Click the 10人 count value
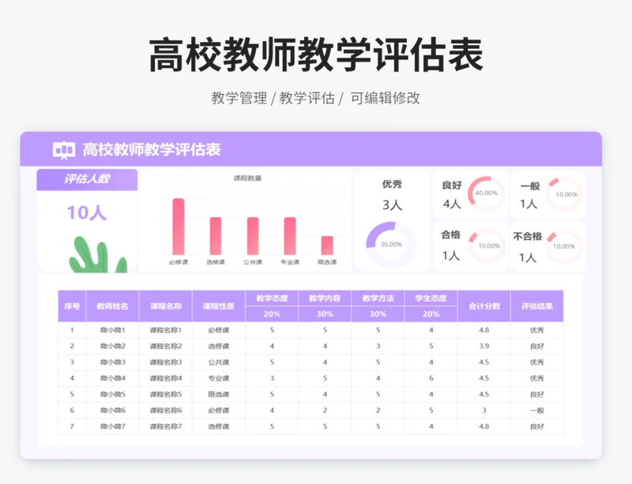This screenshot has width=632, height=484. click(87, 212)
